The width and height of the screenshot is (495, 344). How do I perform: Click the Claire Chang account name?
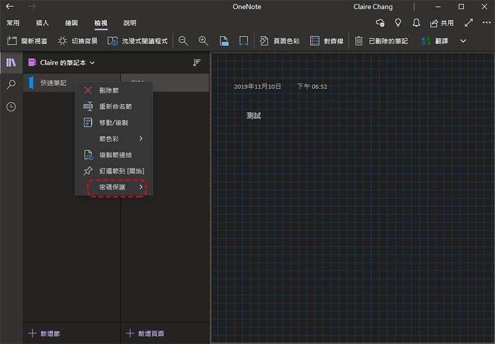point(373,7)
